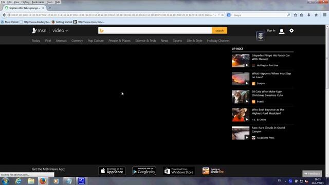Open the Firefox Edit menu
The height and width of the screenshot is (185, 329).
9,2
